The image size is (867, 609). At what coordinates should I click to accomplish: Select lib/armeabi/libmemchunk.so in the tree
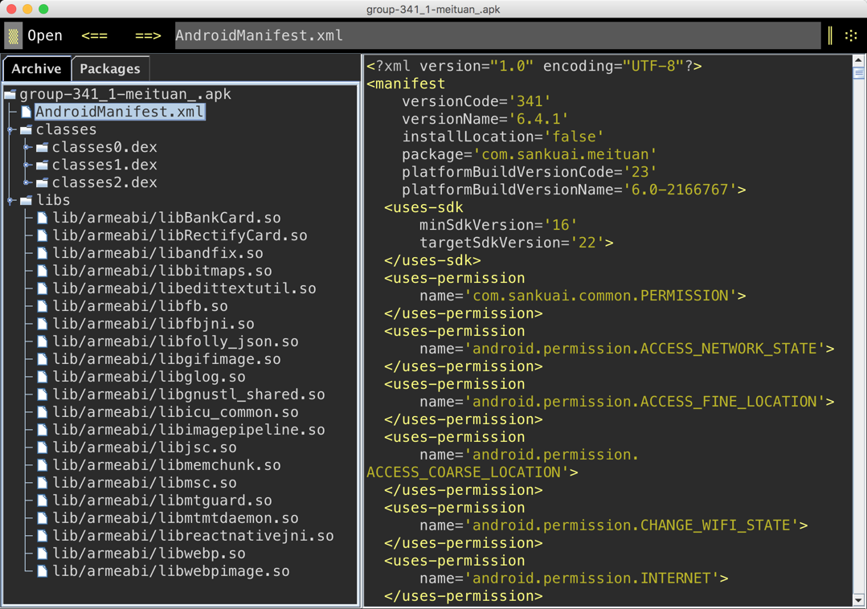pos(166,465)
